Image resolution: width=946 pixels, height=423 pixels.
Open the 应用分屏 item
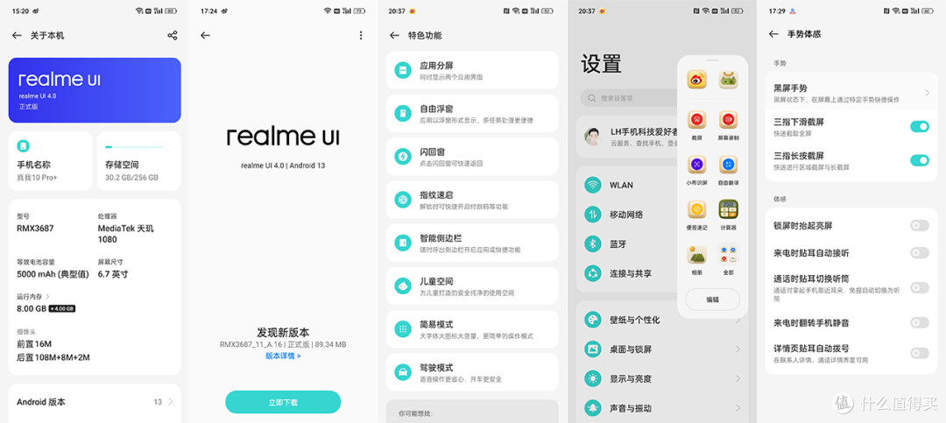pos(472,71)
